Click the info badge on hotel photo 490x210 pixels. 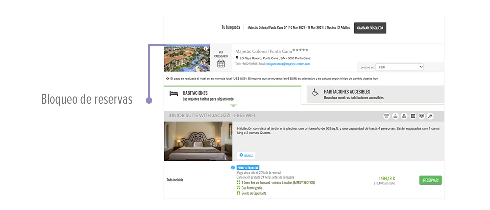[205, 48]
